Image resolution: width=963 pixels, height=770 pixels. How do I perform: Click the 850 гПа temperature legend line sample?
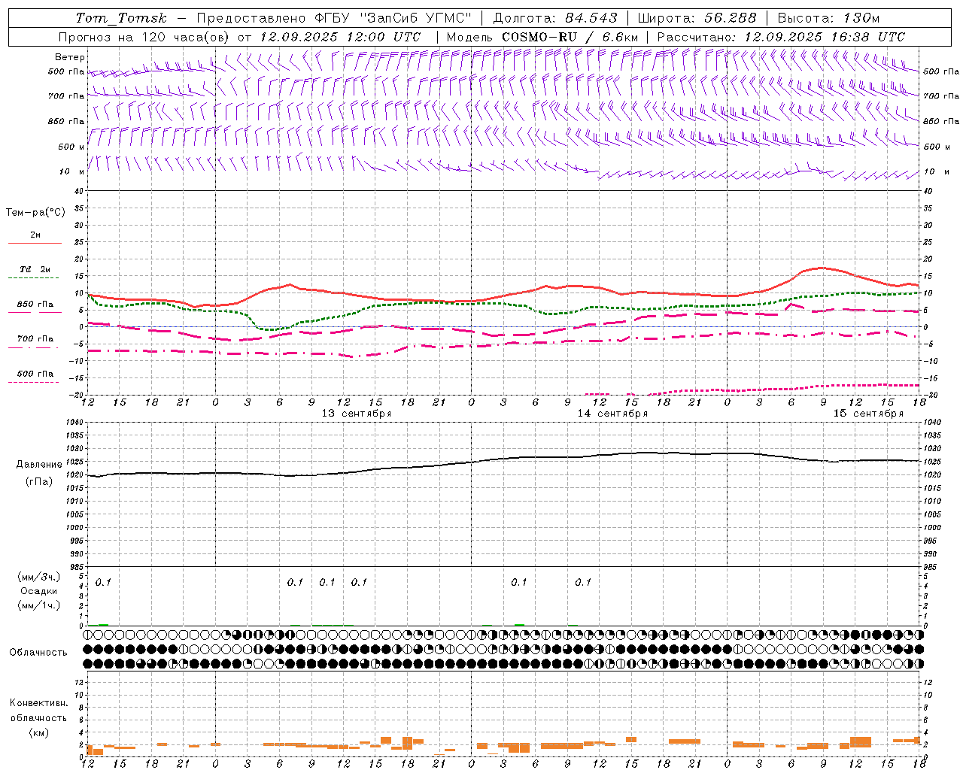pos(33,312)
